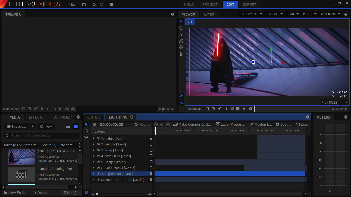Play clip in Trimmer panel

(60, 109)
